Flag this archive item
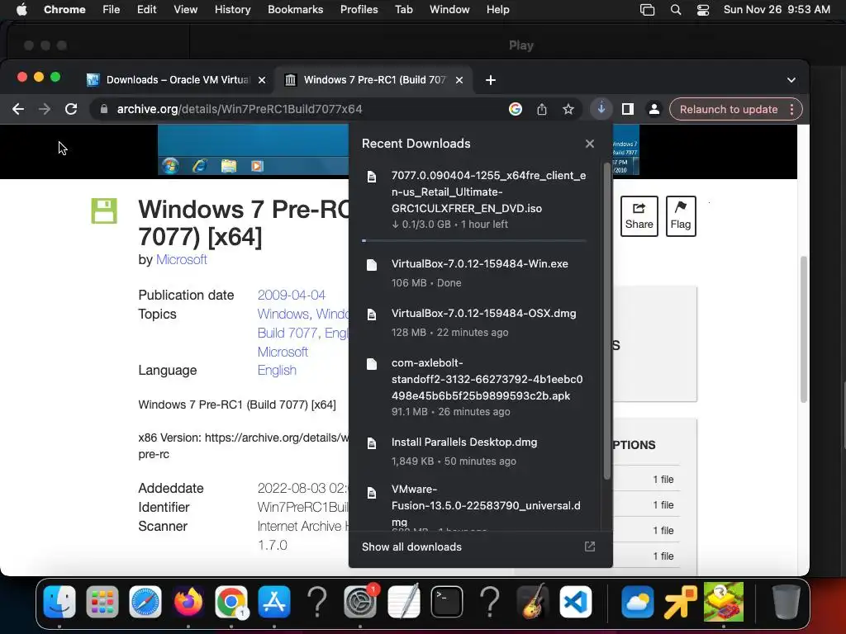The height and width of the screenshot is (634, 846). 681,216
